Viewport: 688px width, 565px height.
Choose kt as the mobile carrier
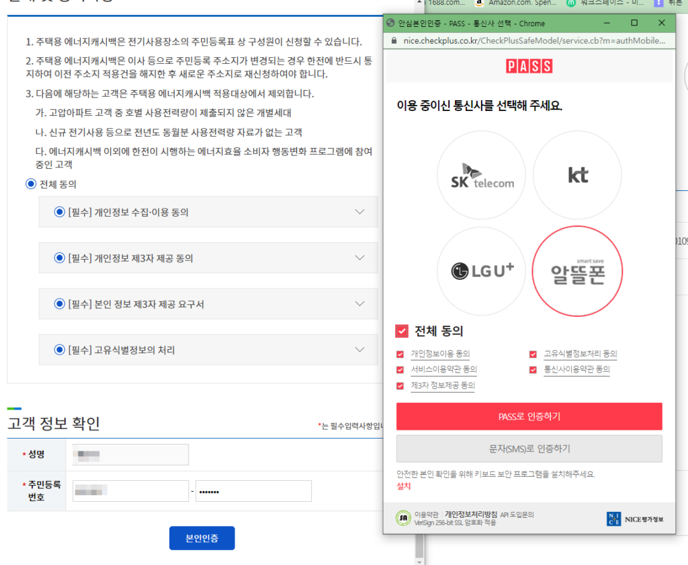577,175
